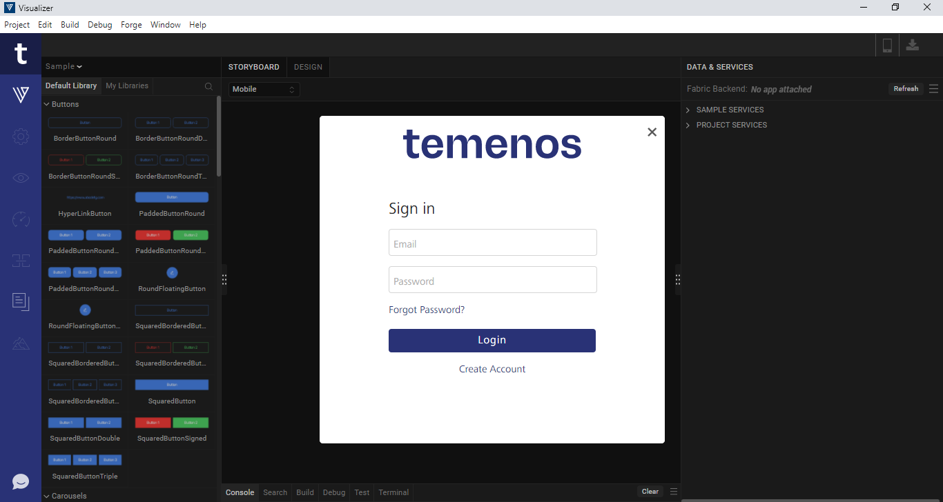
Task: Select the SquaredButton component thumbnail
Action: click(172, 385)
